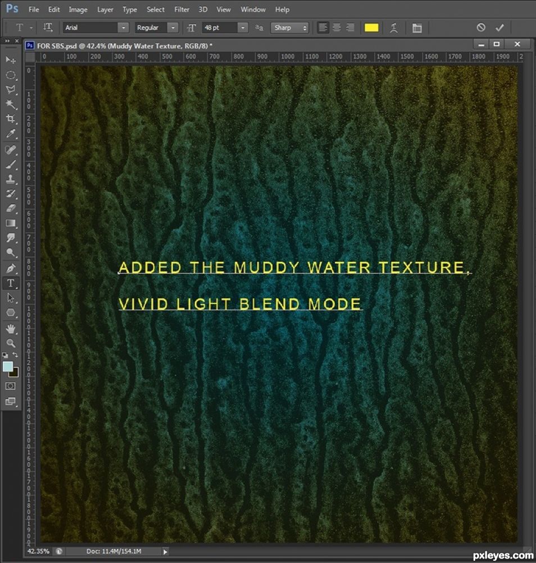The width and height of the screenshot is (536, 563).
Task: Select the Brush tool
Action: coord(11,165)
